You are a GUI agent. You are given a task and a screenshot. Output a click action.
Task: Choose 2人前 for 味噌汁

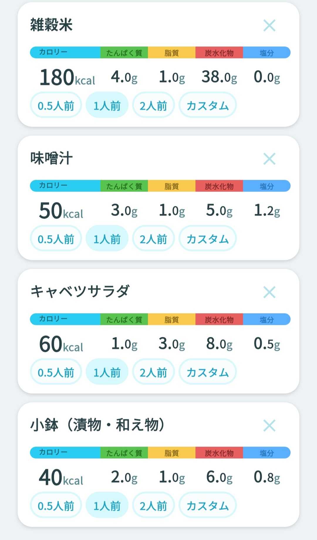pos(154,238)
